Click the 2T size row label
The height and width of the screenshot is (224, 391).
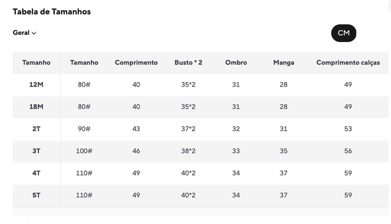pos(36,129)
